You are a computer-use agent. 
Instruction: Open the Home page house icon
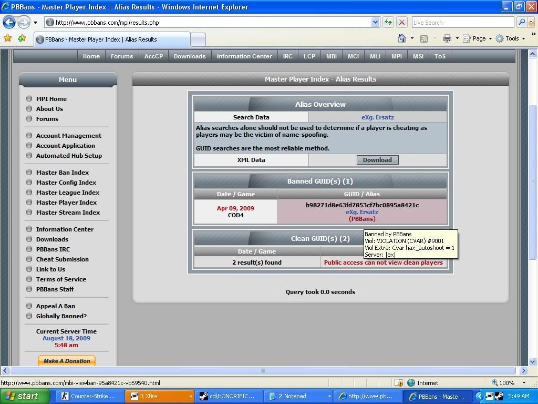point(402,38)
